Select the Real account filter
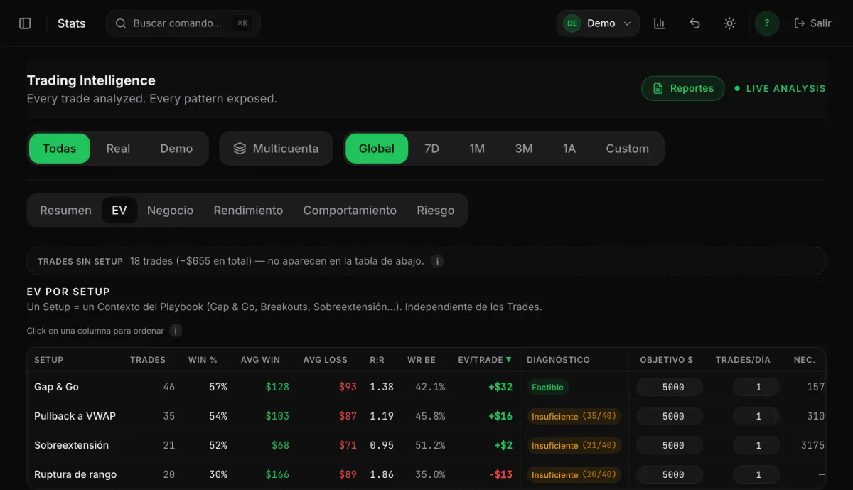This screenshot has width=853, height=490. tap(118, 149)
